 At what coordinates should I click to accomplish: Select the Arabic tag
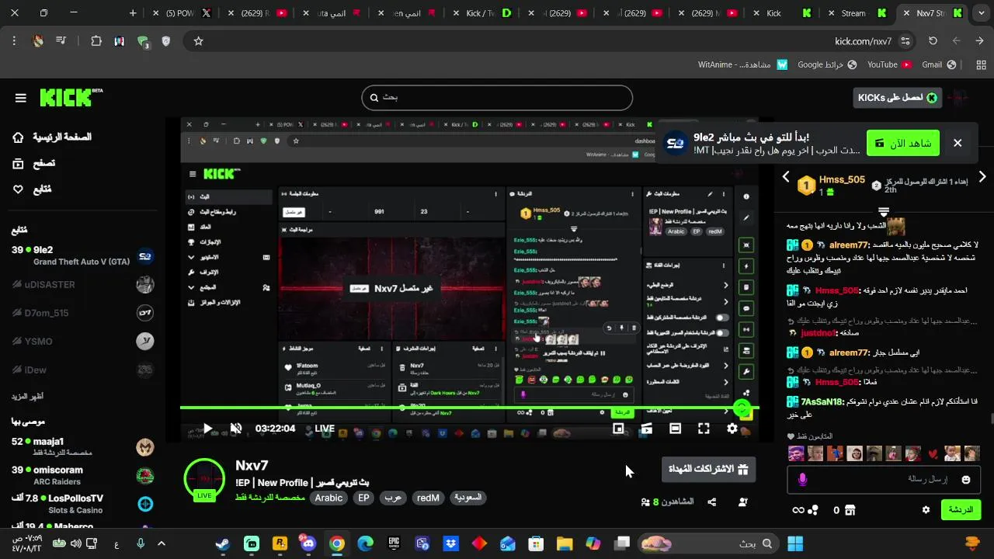(328, 498)
